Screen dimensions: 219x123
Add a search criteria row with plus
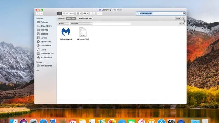184,24
